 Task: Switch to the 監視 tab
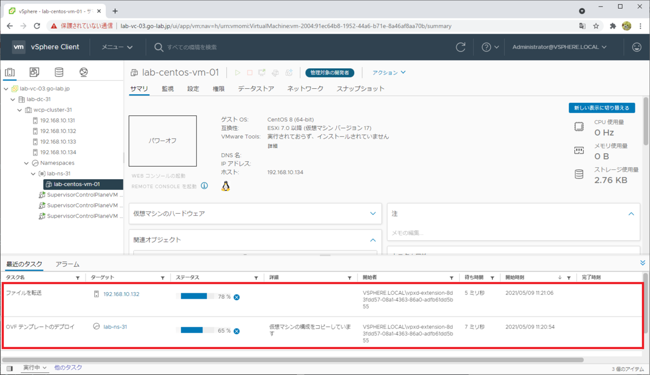[168, 89]
